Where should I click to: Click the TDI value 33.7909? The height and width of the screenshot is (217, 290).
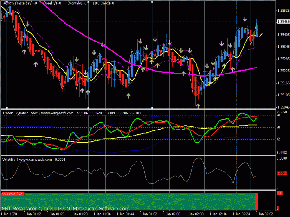click(109, 113)
